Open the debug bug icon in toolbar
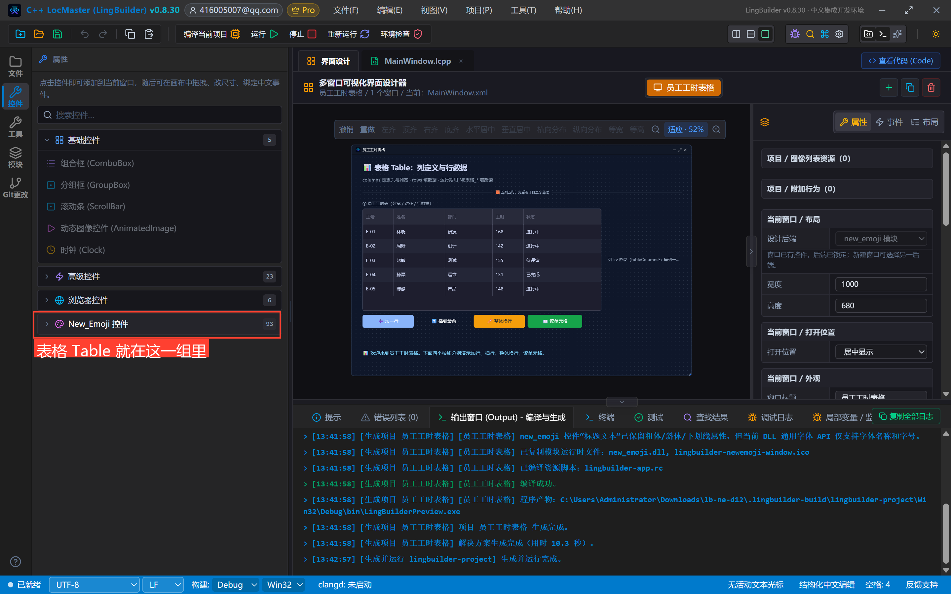Image resolution: width=951 pixels, height=594 pixels. click(795, 34)
